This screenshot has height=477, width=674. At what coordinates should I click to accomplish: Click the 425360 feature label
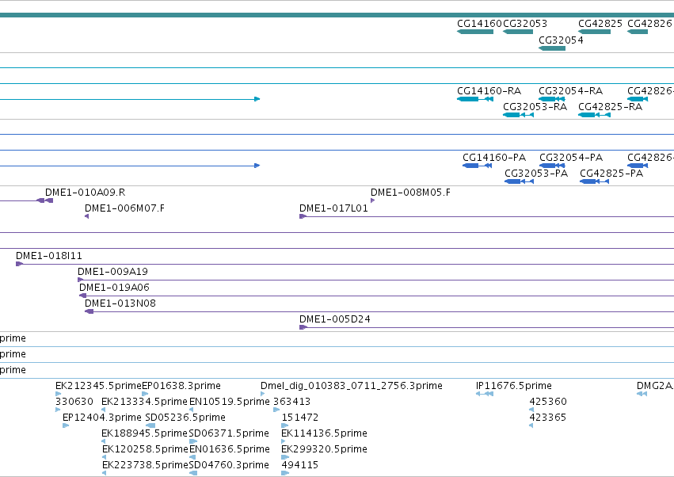(x=548, y=402)
